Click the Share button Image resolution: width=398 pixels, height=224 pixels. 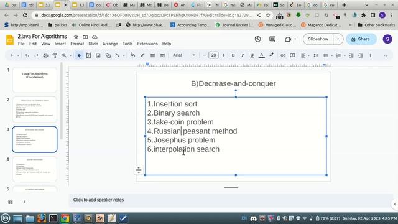click(x=361, y=39)
